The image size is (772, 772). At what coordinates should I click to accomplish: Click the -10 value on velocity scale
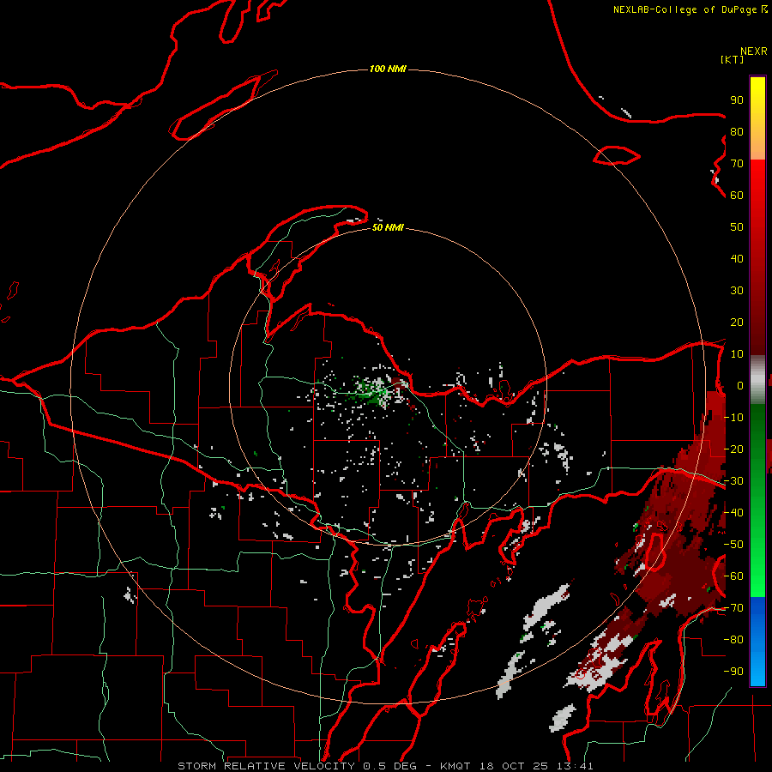733,418
